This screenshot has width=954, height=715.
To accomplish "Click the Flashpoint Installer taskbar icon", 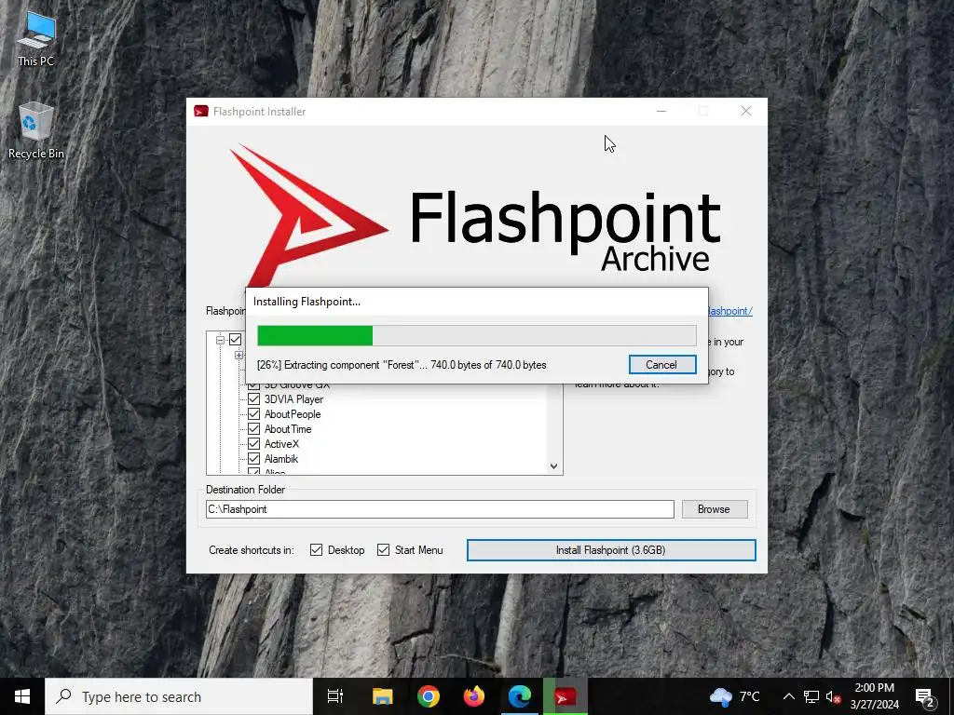I will (x=566, y=696).
